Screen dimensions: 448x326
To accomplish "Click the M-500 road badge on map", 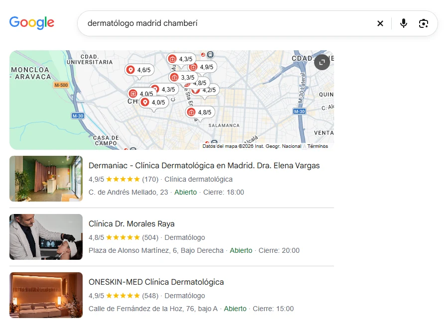I will coord(61,85).
